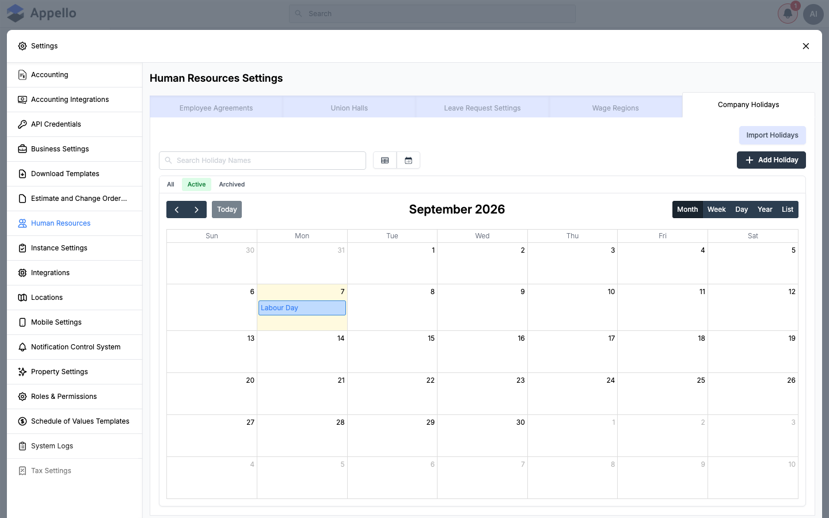Jump to Today in calendar
This screenshot has height=518, width=829.
pyautogui.click(x=227, y=210)
